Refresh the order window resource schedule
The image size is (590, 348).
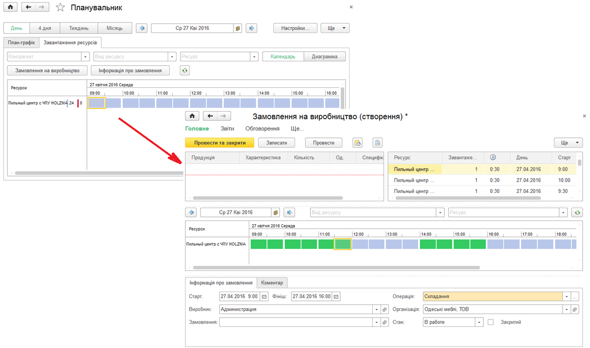pos(576,213)
